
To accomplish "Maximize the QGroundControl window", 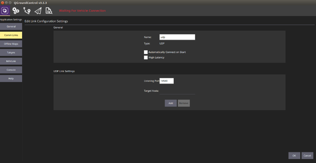I will [x=10, y=3].
